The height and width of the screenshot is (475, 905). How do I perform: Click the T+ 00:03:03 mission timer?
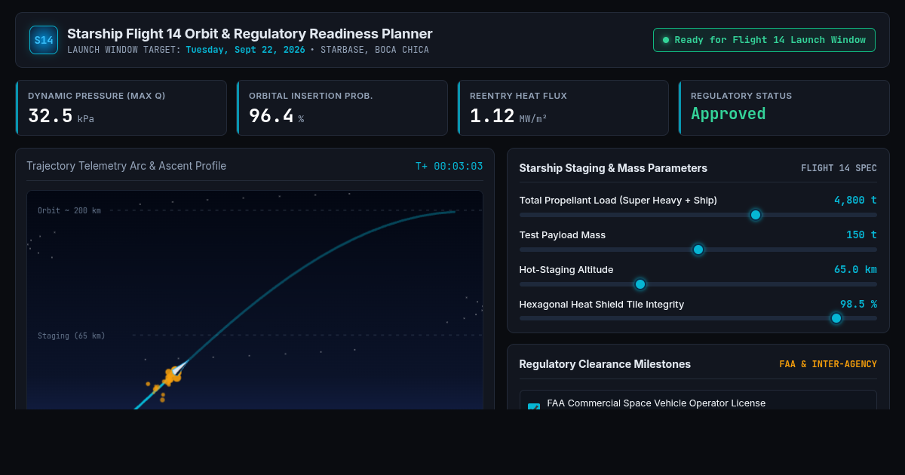click(x=449, y=166)
